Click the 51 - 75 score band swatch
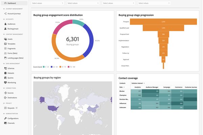Screen dimensions: 203x135 coord(60,67)
